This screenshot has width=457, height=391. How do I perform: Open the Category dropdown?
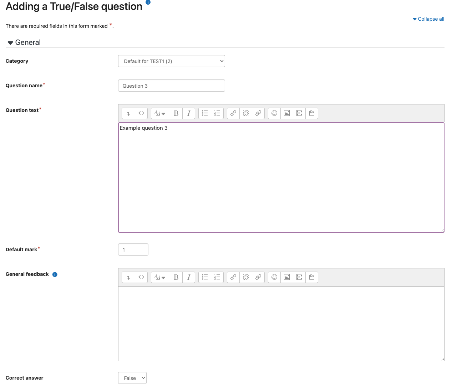(x=172, y=61)
